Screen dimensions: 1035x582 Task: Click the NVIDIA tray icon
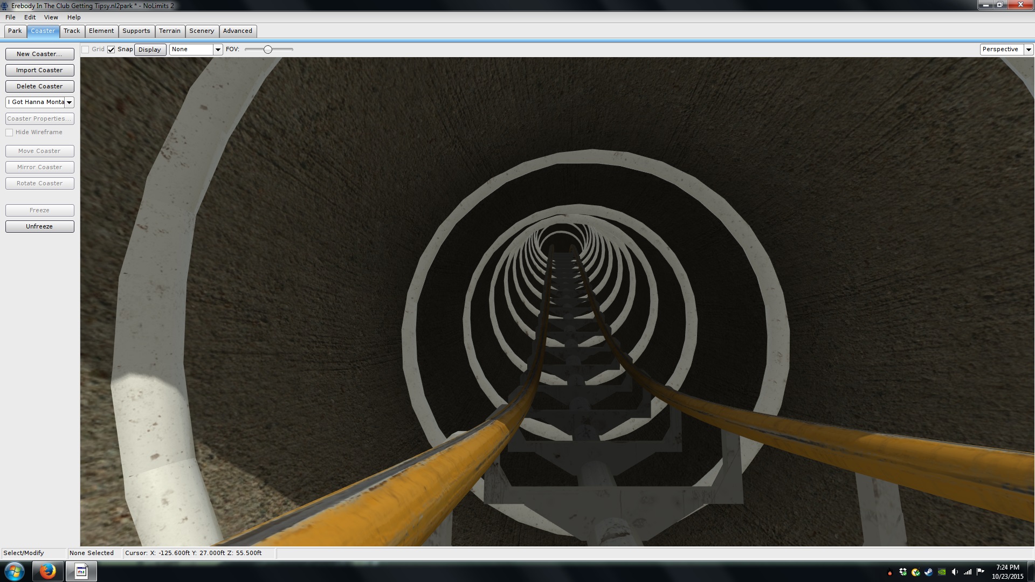click(942, 572)
